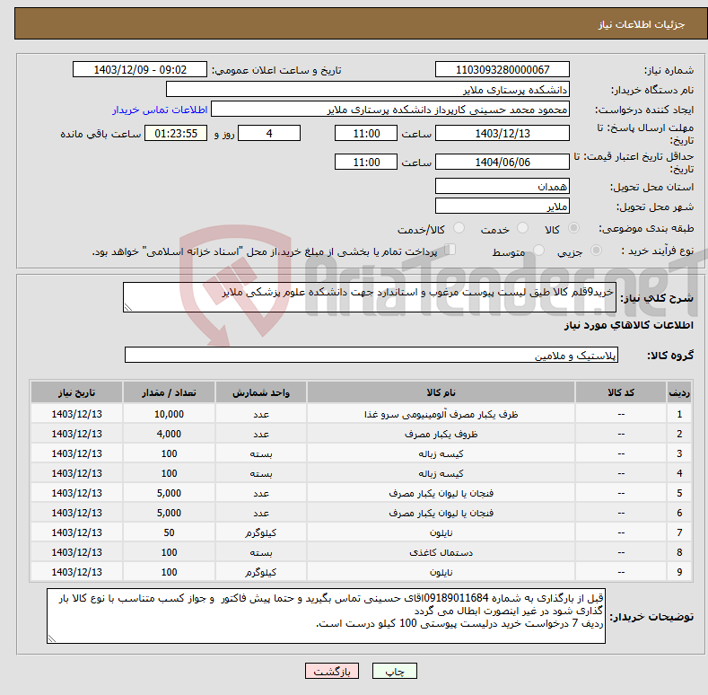Click the چاپ (print) button
The width and height of the screenshot is (708, 695).
(x=394, y=671)
